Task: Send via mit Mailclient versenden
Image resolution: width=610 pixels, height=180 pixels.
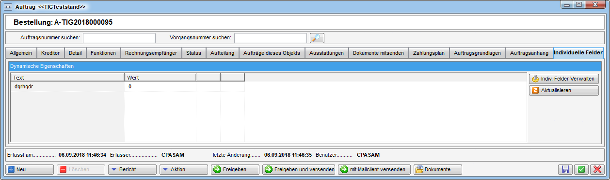Action: (374, 169)
